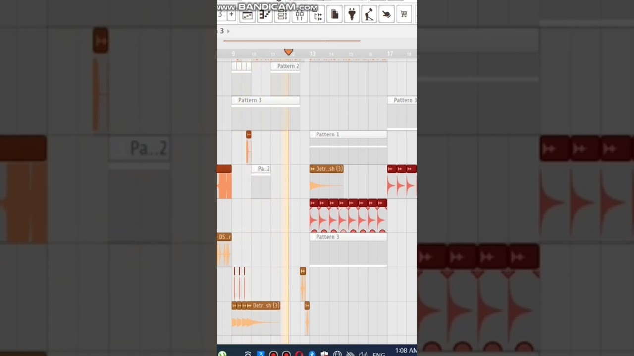The width and height of the screenshot is (634, 356).
Task: Open the uTorrent icon in the taskbar
Action: point(222,354)
